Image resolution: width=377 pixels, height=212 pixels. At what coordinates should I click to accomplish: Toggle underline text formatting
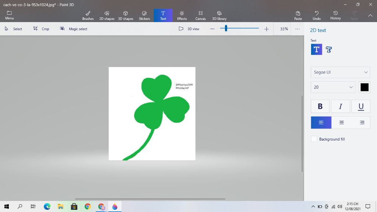tap(361, 106)
